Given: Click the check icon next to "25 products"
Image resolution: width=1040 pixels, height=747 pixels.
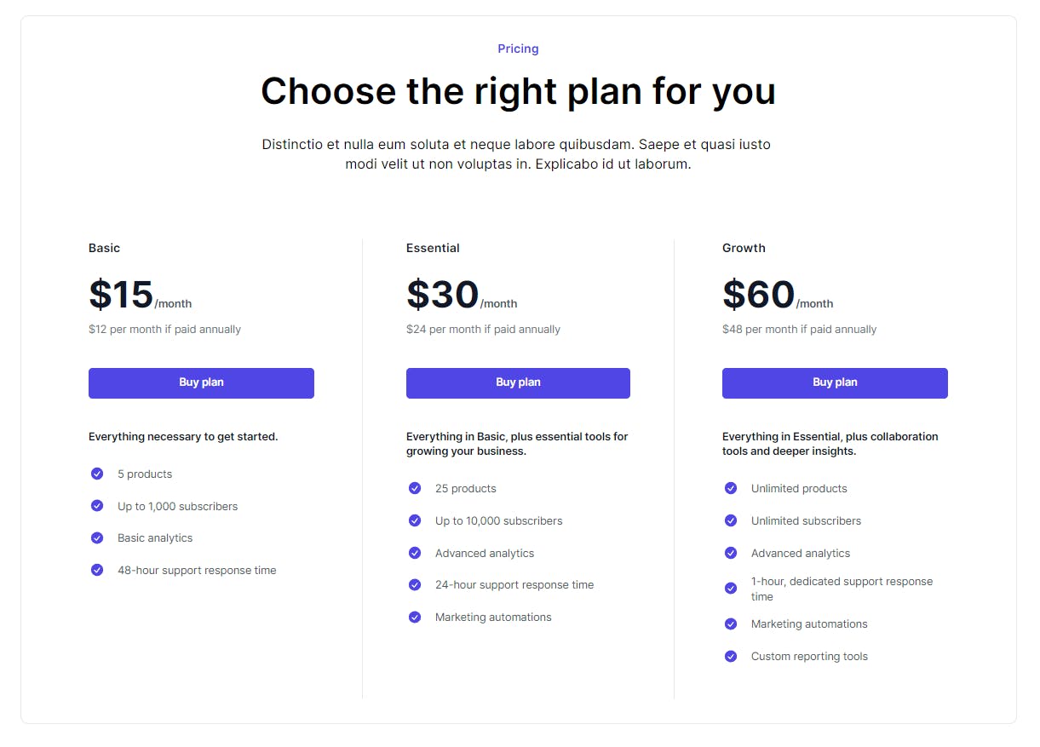Looking at the screenshot, I should point(415,488).
